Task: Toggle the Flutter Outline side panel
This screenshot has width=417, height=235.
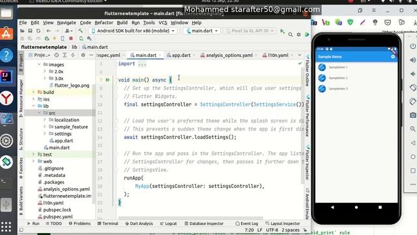Action: coord(308,70)
